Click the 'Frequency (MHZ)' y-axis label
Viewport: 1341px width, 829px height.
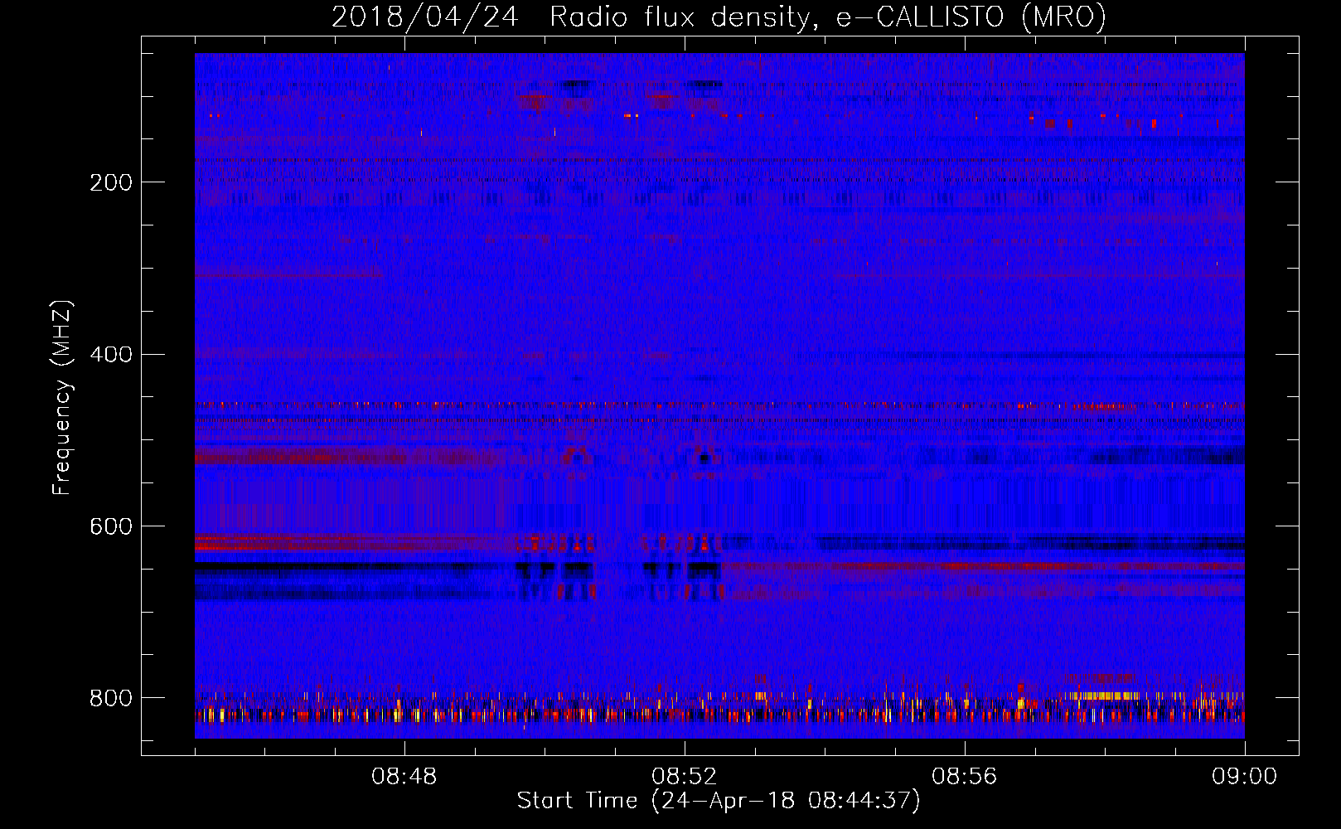point(62,398)
